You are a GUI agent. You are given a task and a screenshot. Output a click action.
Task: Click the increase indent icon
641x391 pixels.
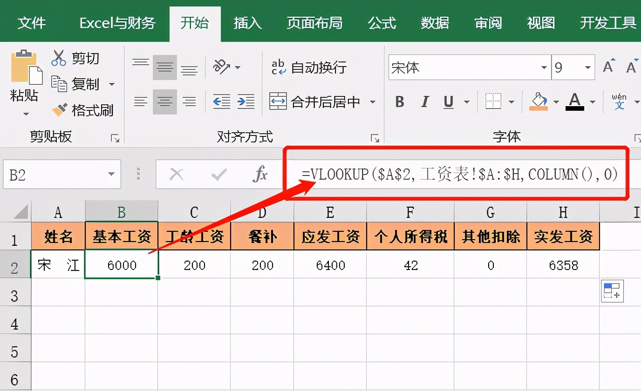point(245,101)
